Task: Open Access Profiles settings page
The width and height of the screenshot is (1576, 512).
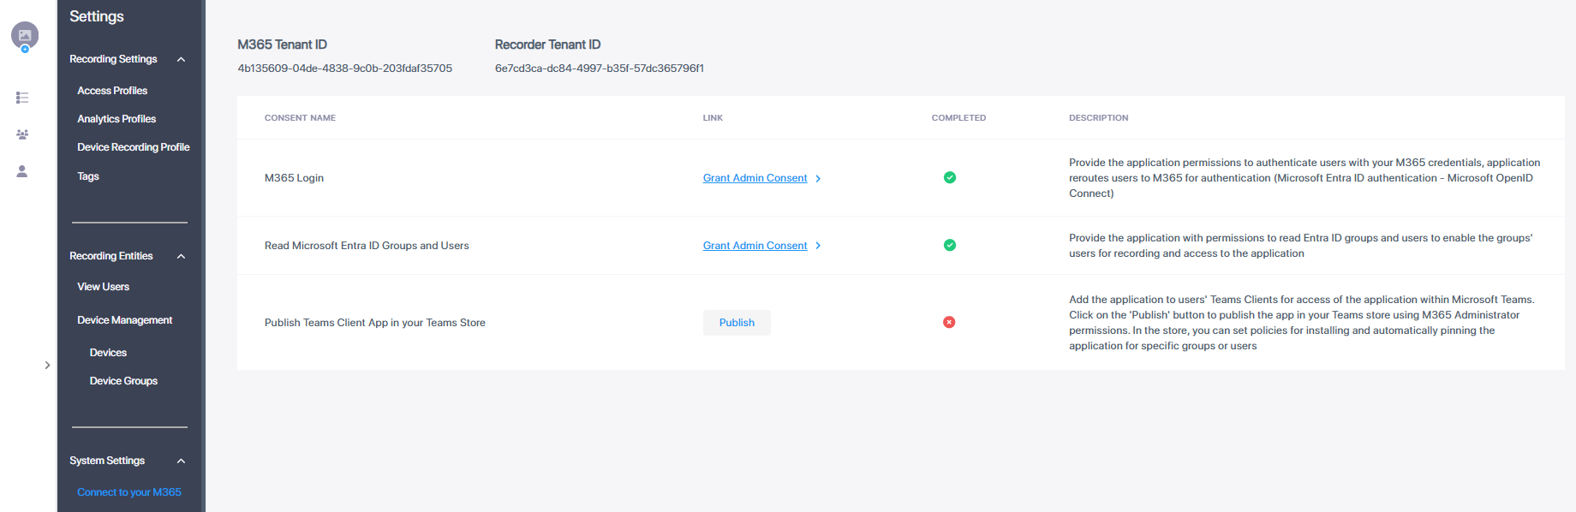Action: click(112, 91)
